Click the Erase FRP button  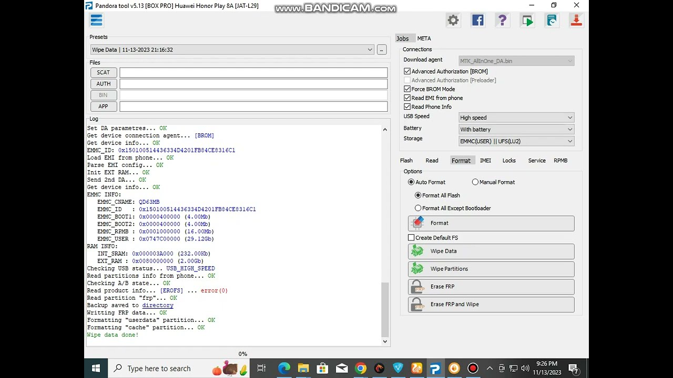[x=491, y=287]
